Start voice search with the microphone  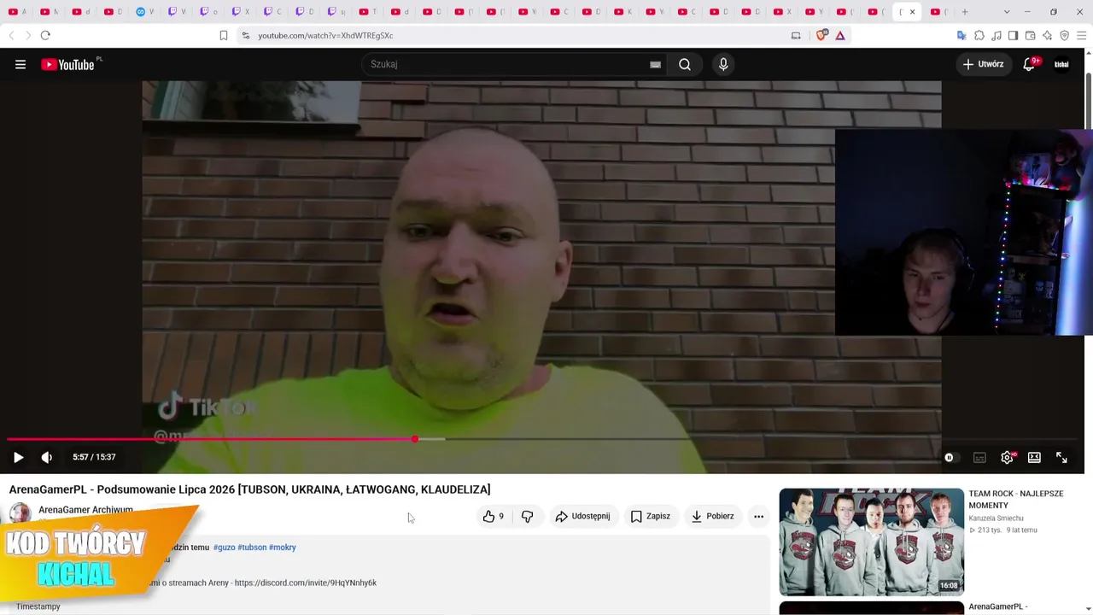point(723,64)
